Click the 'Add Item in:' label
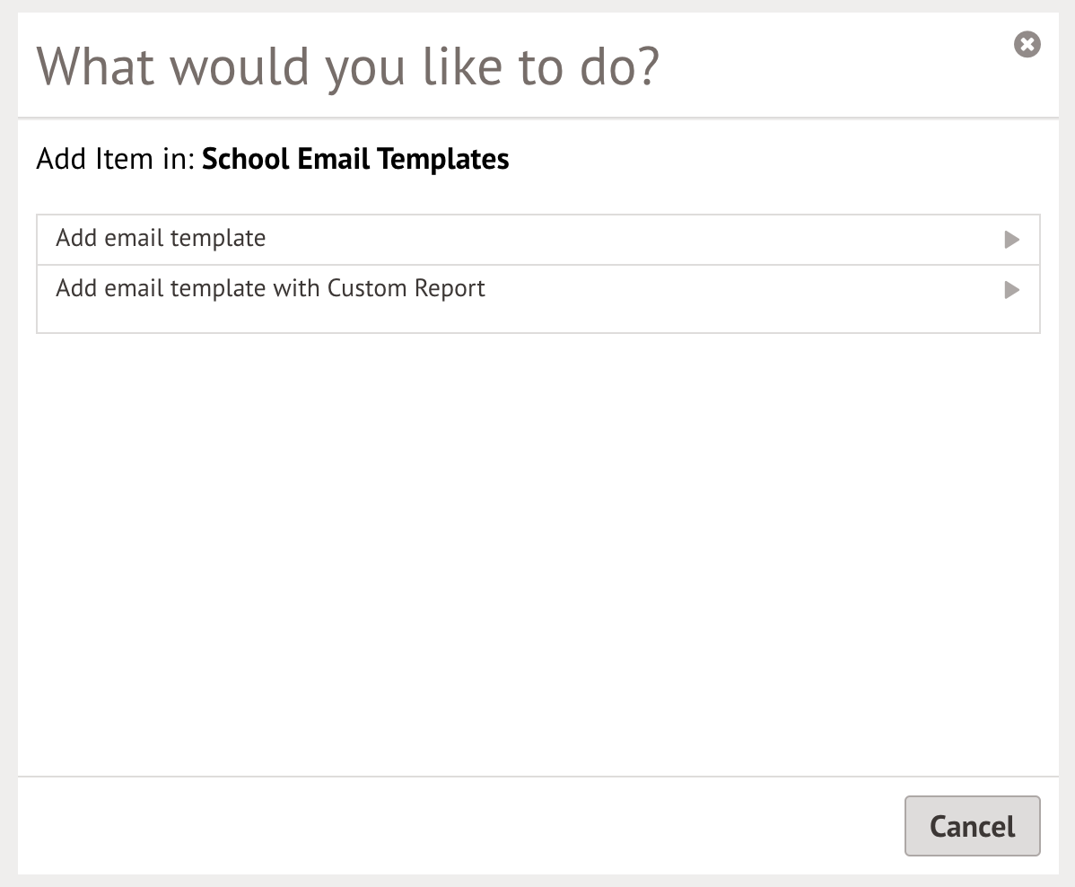Image resolution: width=1075 pixels, height=887 pixels. click(x=115, y=160)
